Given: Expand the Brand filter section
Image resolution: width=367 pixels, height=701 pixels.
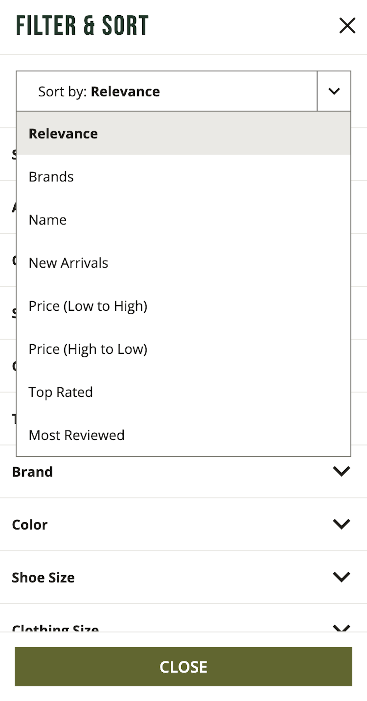Looking at the screenshot, I should pyautogui.click(x=32, y=471).
